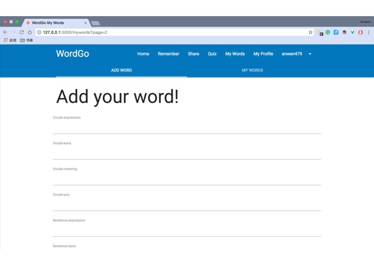Open My Profile page
The image size is (374, 266).
[263, 54]
